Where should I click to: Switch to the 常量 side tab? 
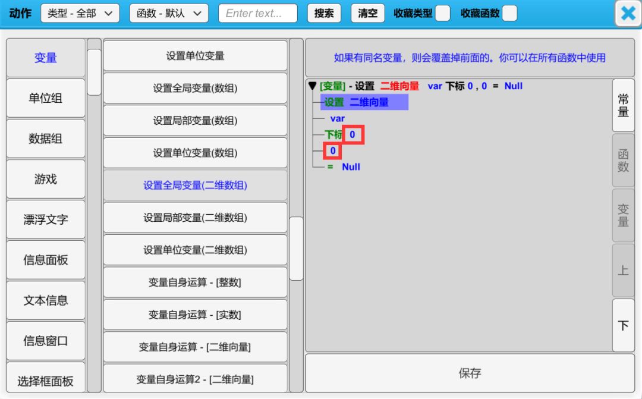(x=623, y=105)
